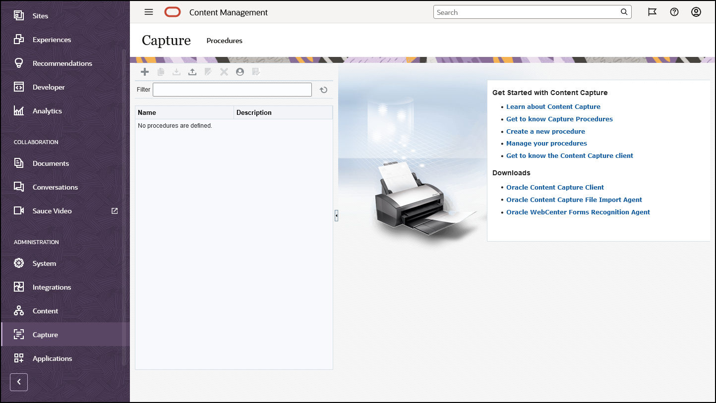The height and width of the screenshot is (403, 716).
Task: Click the System gear icon
Action: pyautogui.click(x=19, y=263)
